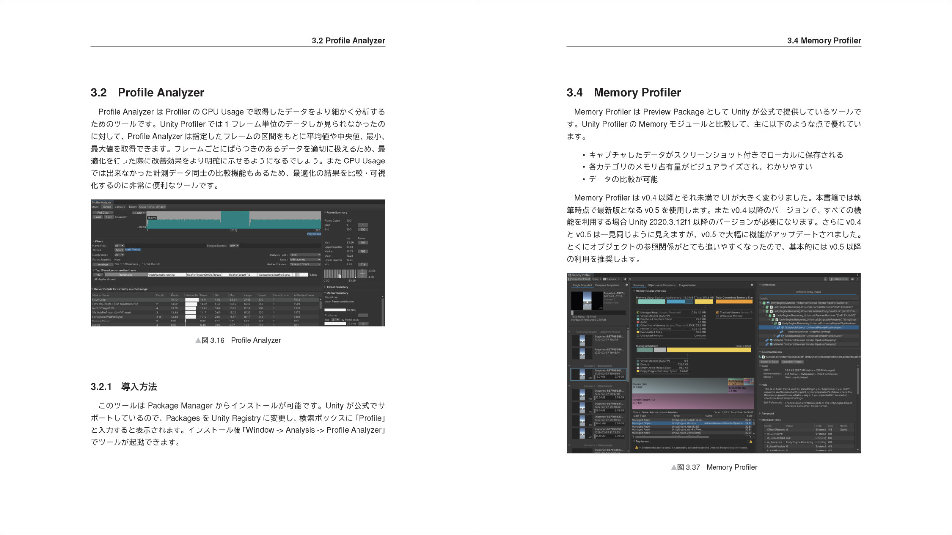Image resolution: width=952 pixels, height=535 pixels.
Task: Open the Units Milliseconds dropdown
Action: tap(305, 260)
